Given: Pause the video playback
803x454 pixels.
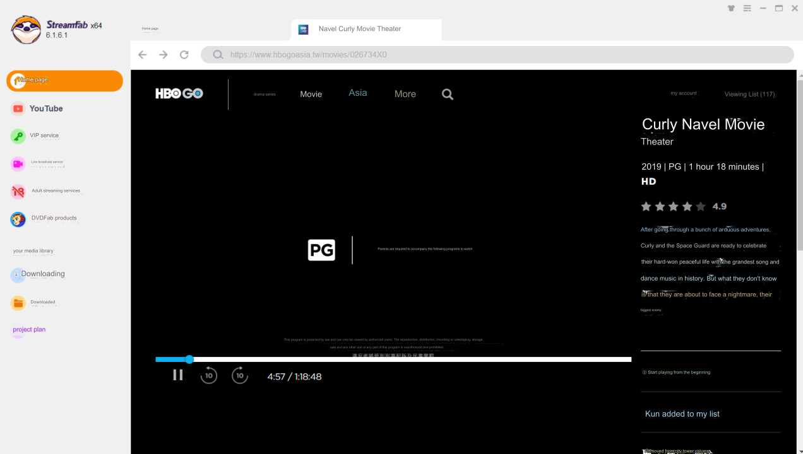Looking at the screenshot, I should (x=178, y=375).
